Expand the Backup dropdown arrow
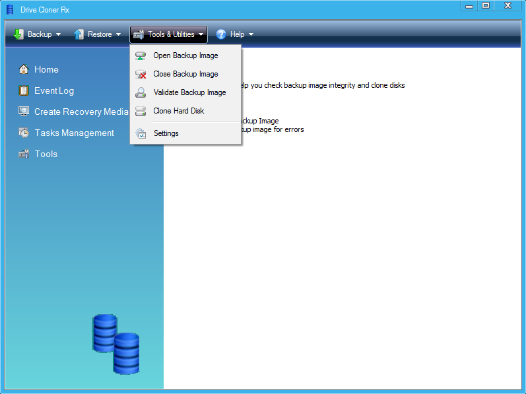Viewport: 526px width, 394px height. pyautogui.click(x=59, y=34)
